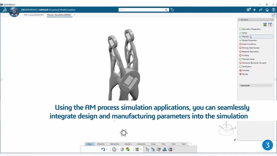Viewport: 277px width, 156px height.
Task: Click the colored model icon in Assistant
Action: 265,25
